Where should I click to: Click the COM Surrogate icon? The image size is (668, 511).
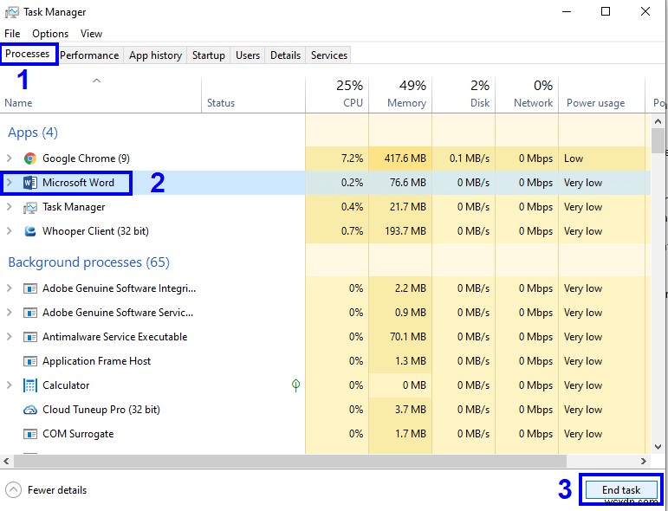click(x=29, y=434)
